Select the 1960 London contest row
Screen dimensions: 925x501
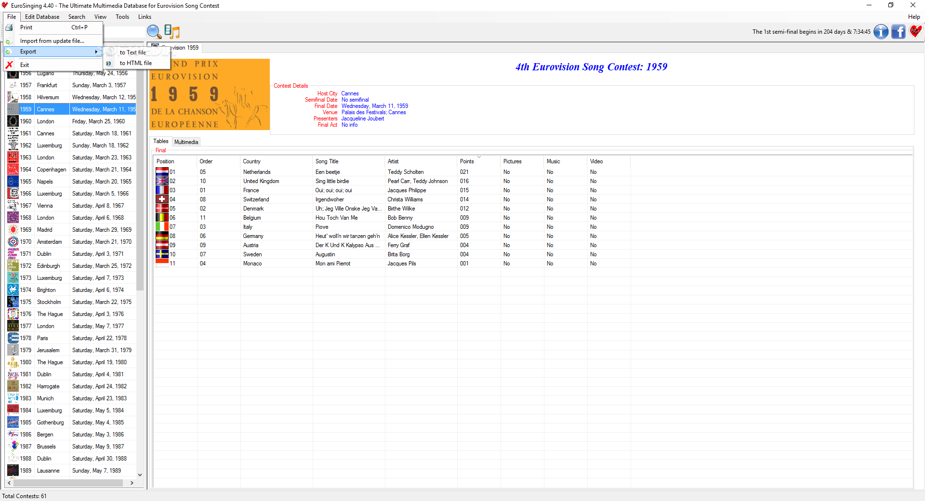point(71,121)
